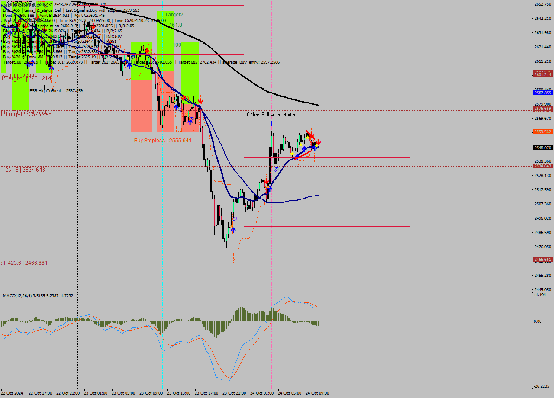
Task: Click the '0 New Sell wave started' label
Action: click(272, 115)
